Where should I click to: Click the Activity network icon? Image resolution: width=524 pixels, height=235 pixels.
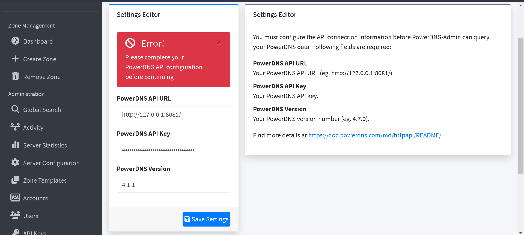tap(15, 127)
